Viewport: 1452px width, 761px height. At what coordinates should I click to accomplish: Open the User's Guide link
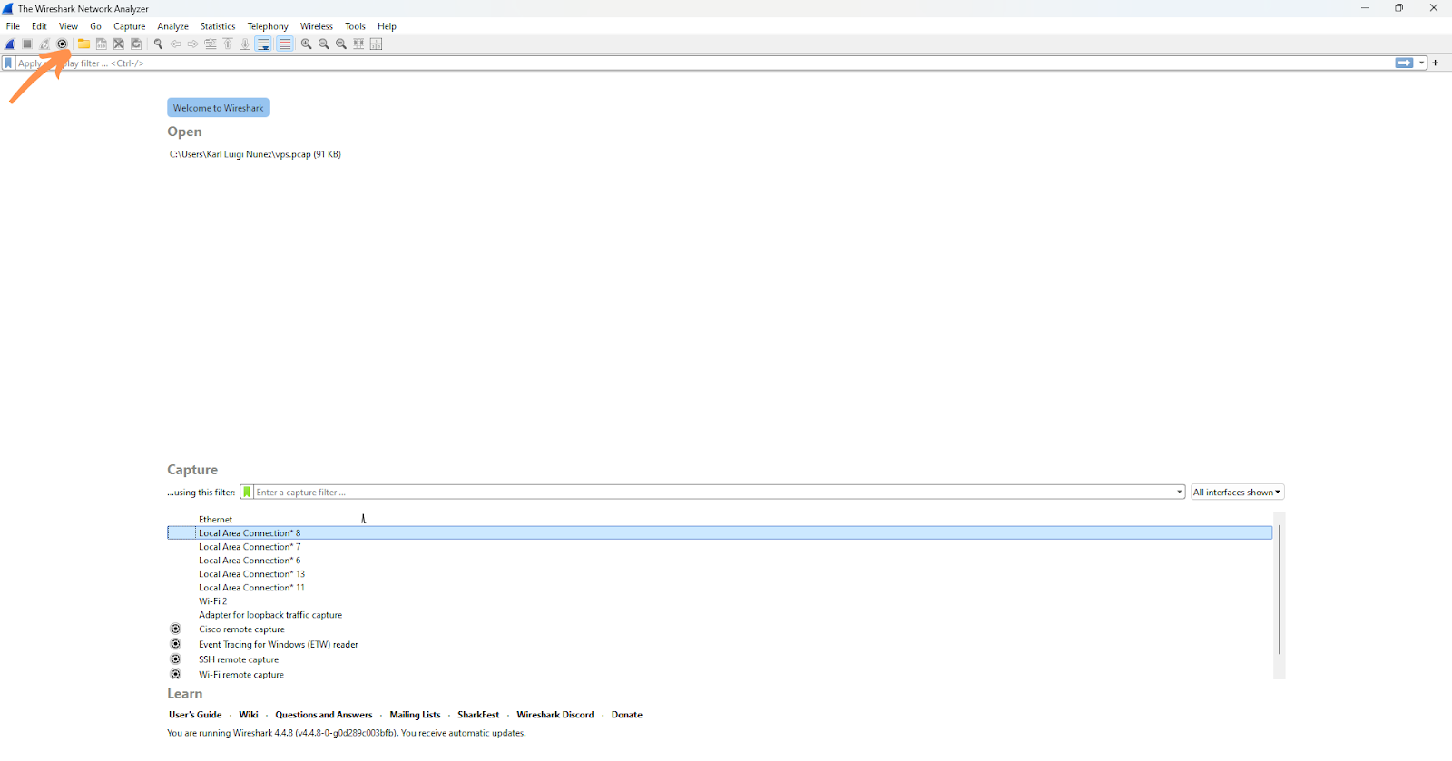(x=195, y=715)
